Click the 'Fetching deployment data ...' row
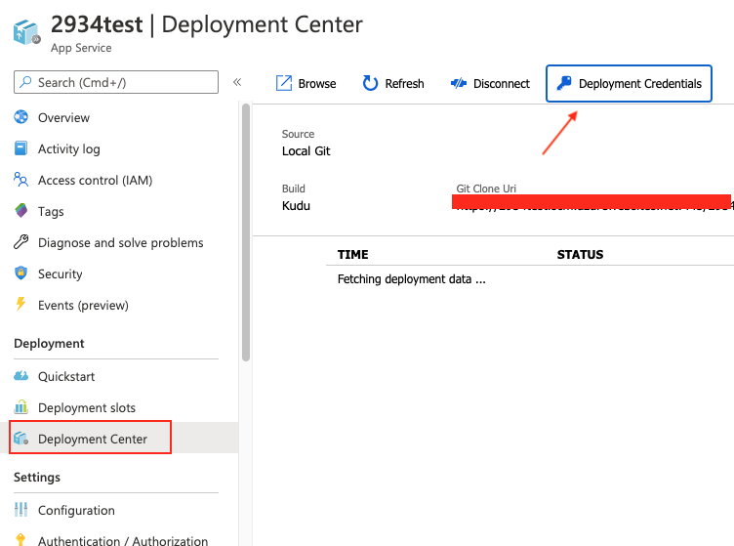The height and width of the screenshot is (546, 734). (x=412, y=279)
